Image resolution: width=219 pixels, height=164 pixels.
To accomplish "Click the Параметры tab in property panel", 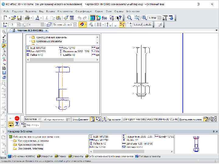I will pyautogui.click(x=30, y=125).
